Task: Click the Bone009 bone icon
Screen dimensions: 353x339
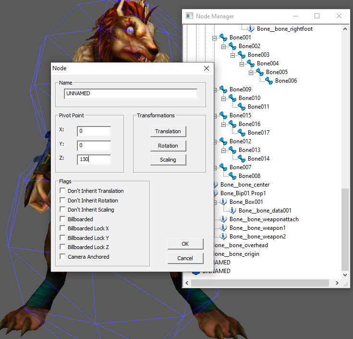Action: pyautogui.click(x=223, y=89)
